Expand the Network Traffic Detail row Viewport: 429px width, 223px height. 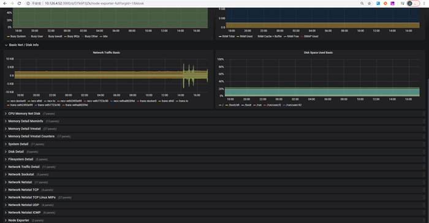(x=214, y=167)
